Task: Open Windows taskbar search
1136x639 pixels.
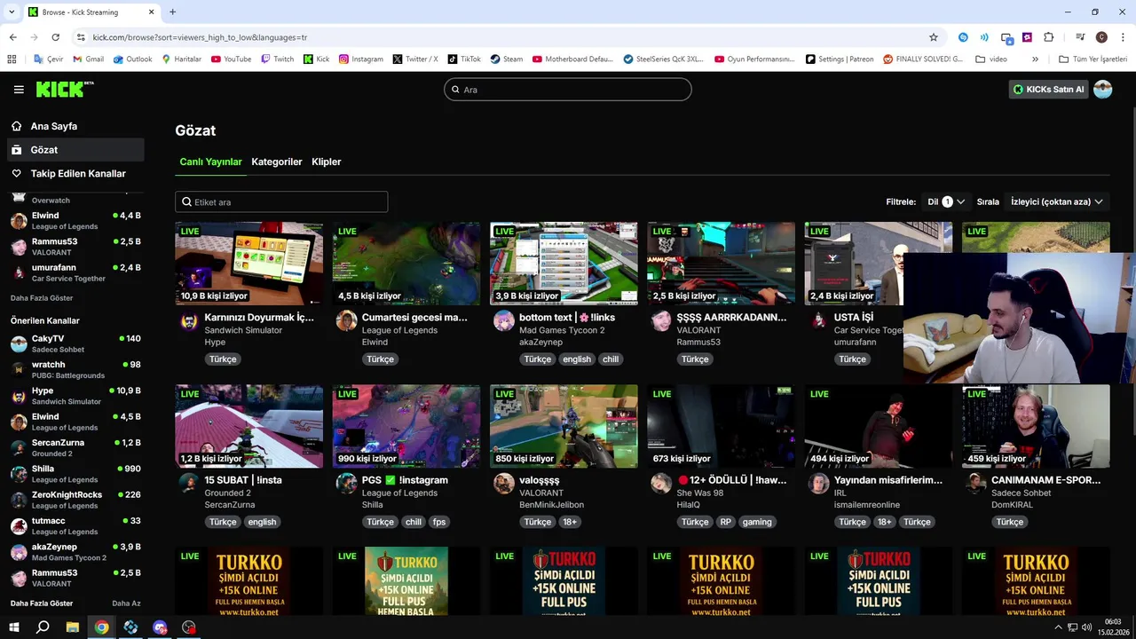Action: pos(43,627)
